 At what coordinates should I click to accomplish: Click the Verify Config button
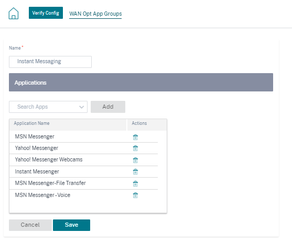(46, 13)
